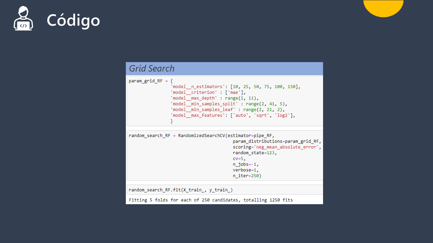The width and height of the screenshot is (433, 243).
Task: Click the param_grid_RF code cell
Action: (x=225, y=101)
